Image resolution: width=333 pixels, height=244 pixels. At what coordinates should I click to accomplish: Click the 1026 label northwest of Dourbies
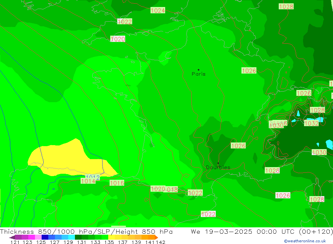(x=238, y=146)
